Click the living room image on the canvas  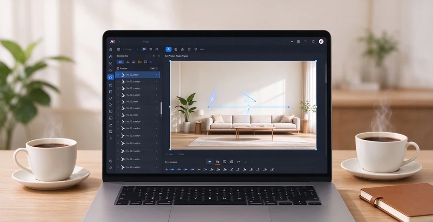243,105
